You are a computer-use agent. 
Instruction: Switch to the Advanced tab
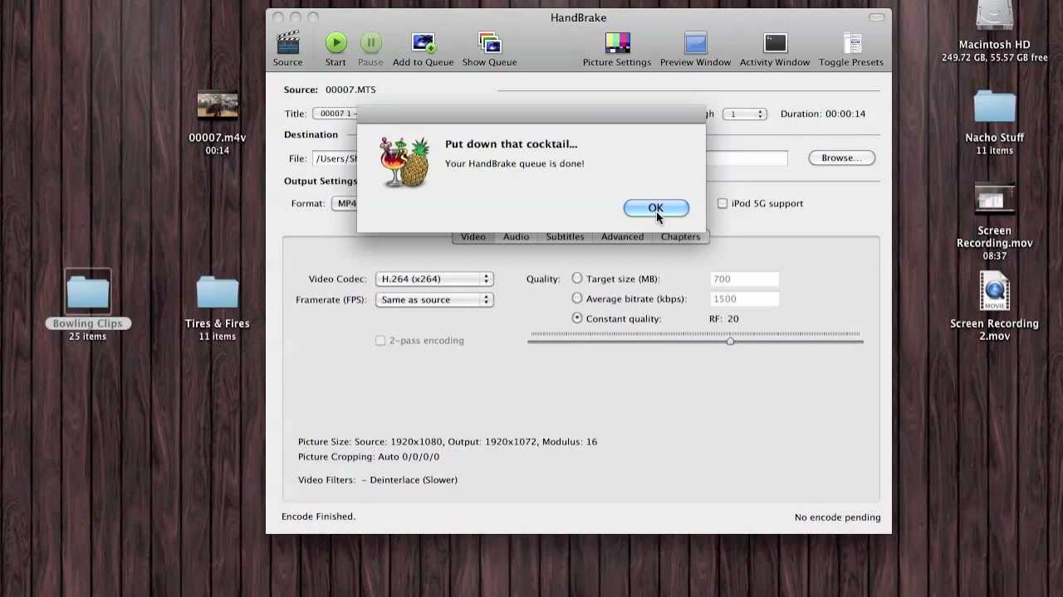[x=622, y=236]
